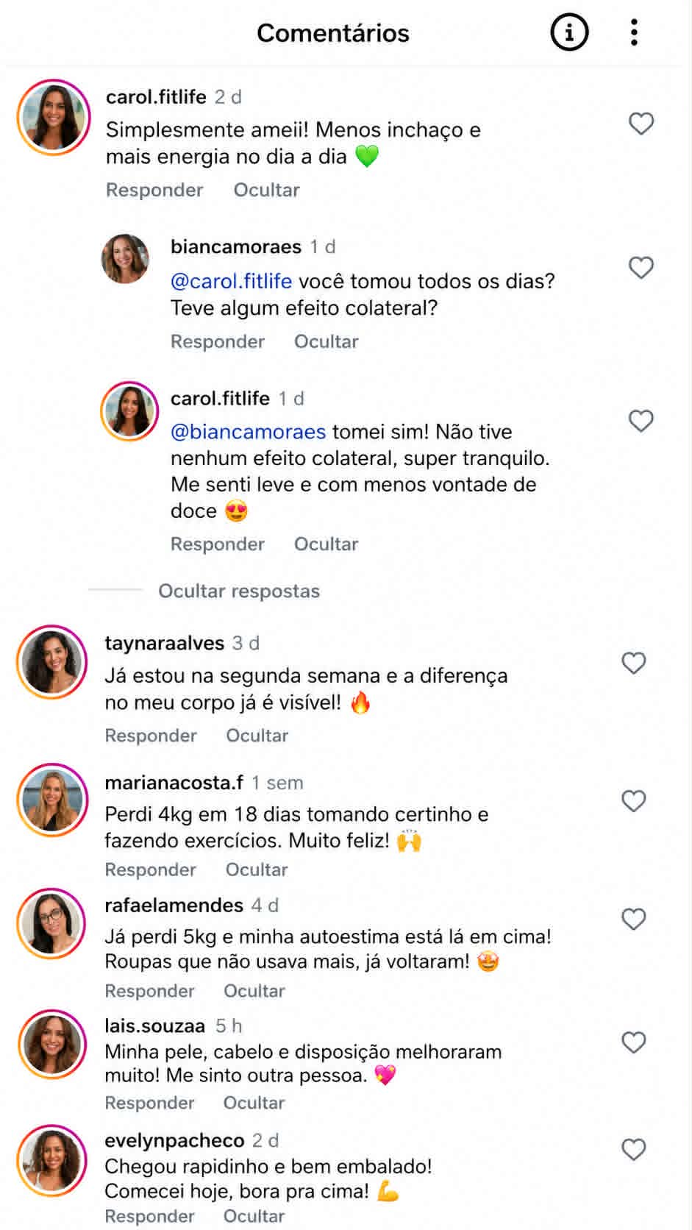The width and height of the screenshot is (692, 1230).
Task: Open rafaelamendes' profile picture
Action: [x=52, y=923]
